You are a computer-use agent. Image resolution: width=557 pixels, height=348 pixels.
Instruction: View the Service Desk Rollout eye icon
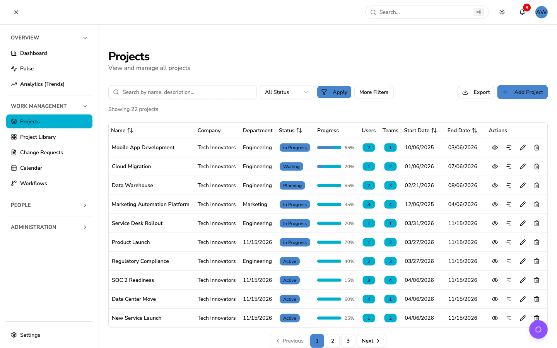[x=495, y=223]
